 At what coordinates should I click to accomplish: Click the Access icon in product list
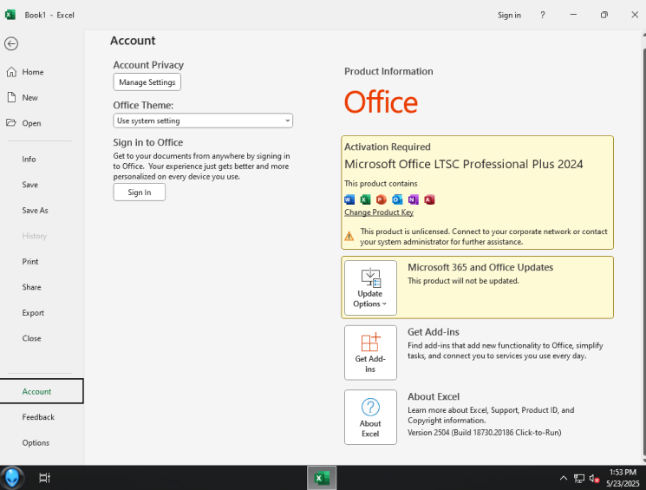pos(429,199)
